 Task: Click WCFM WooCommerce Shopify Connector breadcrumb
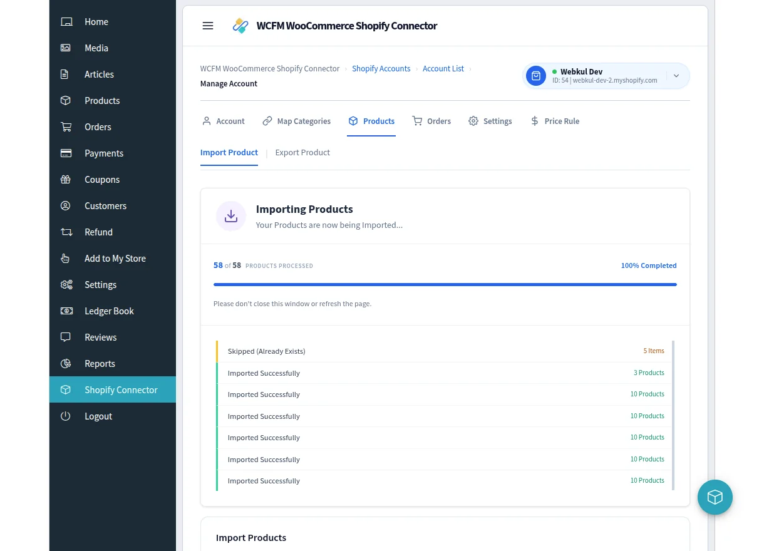click(270, 69)
